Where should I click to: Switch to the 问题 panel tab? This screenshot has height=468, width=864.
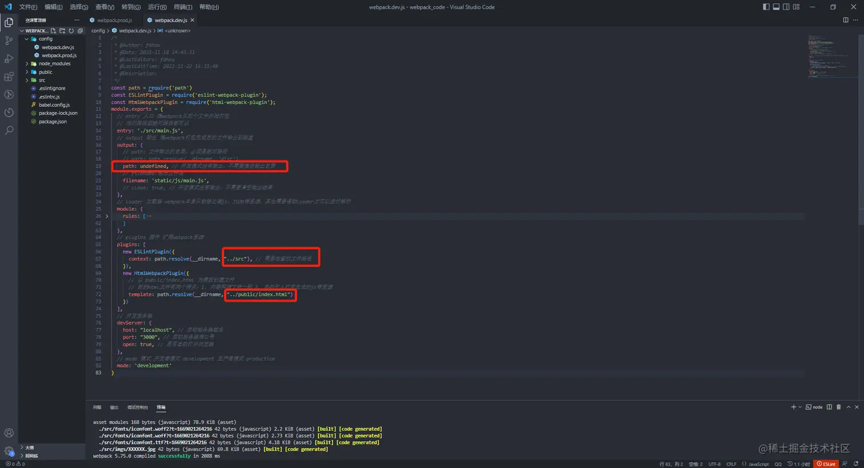pos(97,407)
